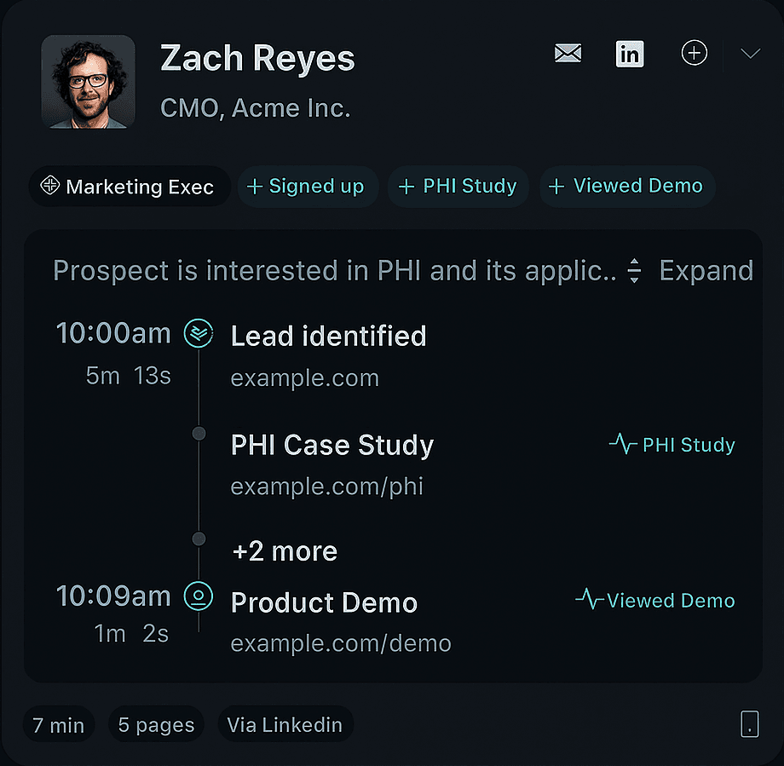Click Zach Reyes's profile photo
Image resolution: width=784 pixels, height=766 pixels.
(88, 82)
